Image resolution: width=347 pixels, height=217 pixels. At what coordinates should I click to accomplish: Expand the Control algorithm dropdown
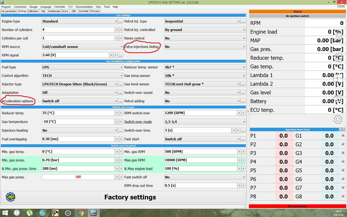tap(82, 76)
